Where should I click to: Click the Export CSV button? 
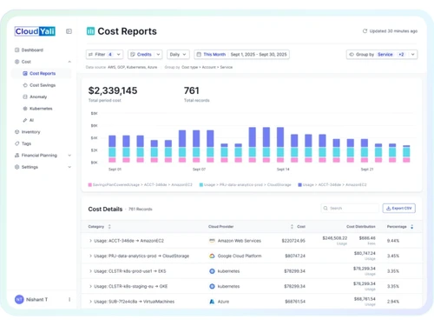pos(399,209)
